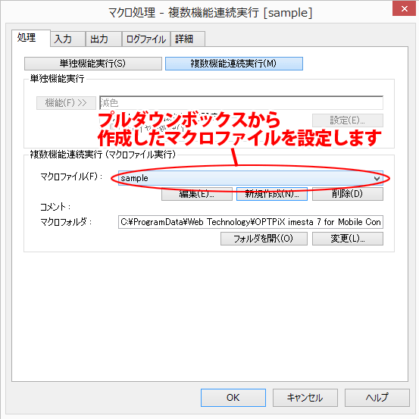Confirm the dialog with OK
This screenshot has height=419, width=419.
pyautogui.click(x=233, y=398)
